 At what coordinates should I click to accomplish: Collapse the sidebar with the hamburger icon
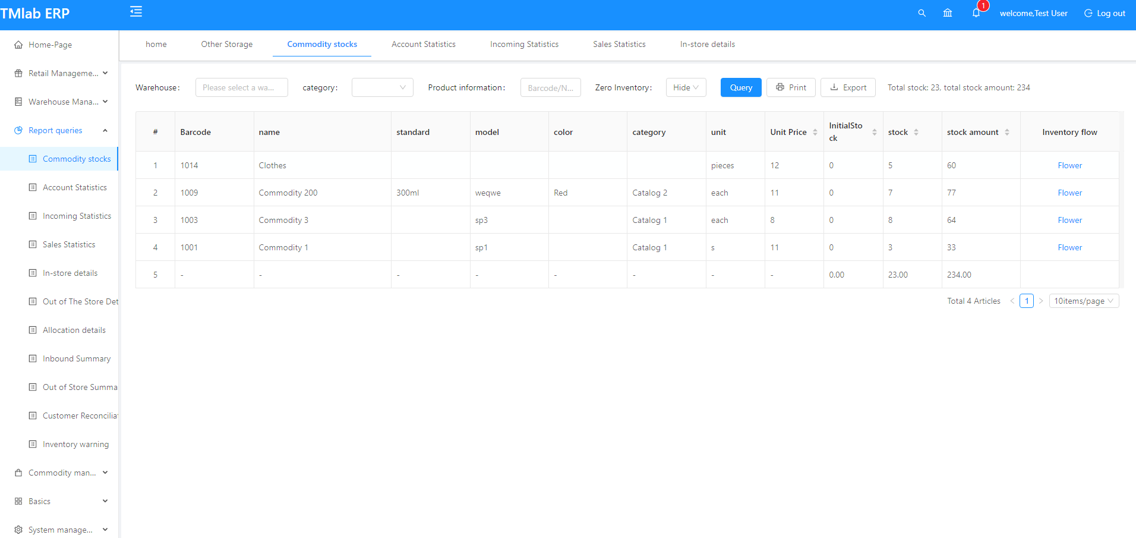point(135,11)
